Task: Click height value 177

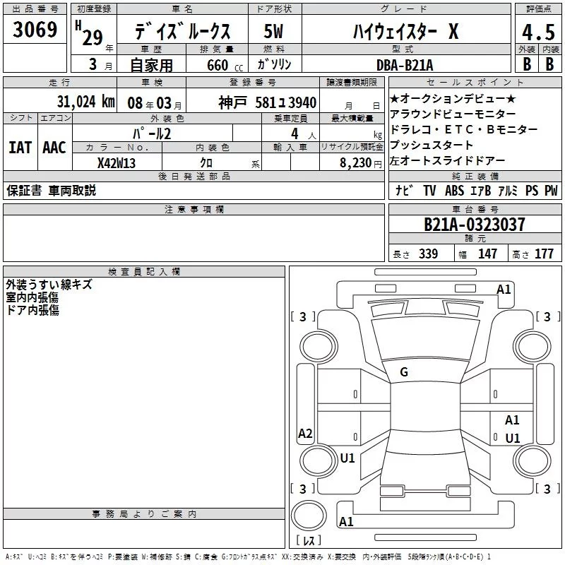Action: point(544,254)
